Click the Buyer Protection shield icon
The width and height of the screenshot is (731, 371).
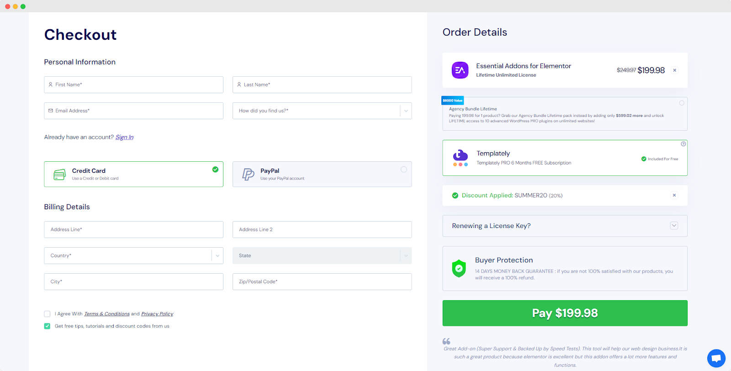(x=459, y=269)
